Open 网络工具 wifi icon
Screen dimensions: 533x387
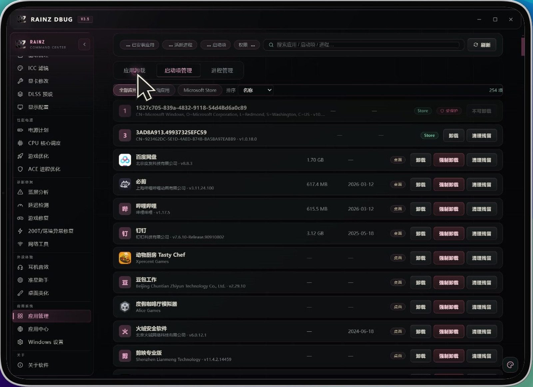click(20, 244)
